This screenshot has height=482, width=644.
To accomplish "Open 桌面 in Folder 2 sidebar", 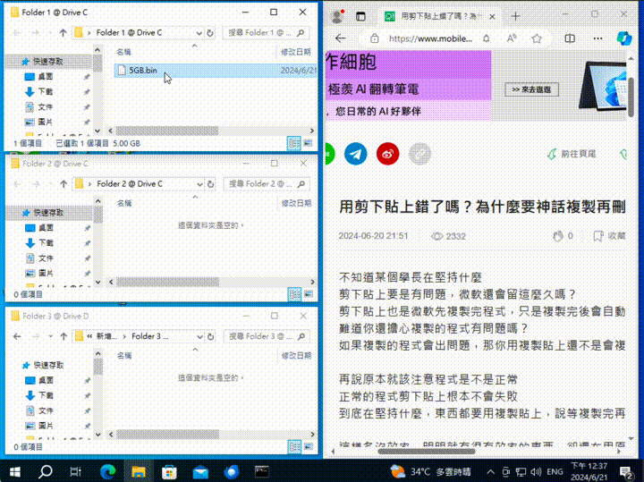I will (x=46, y=228).
